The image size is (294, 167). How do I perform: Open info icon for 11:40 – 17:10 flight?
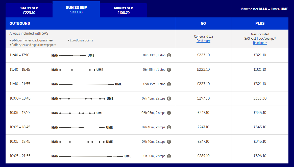(169, 55)
